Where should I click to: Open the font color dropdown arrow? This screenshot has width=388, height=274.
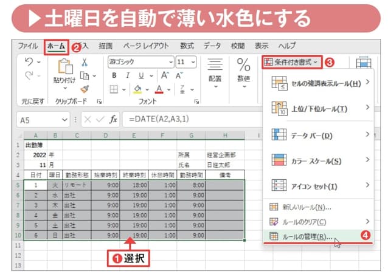tap(168, 89)
